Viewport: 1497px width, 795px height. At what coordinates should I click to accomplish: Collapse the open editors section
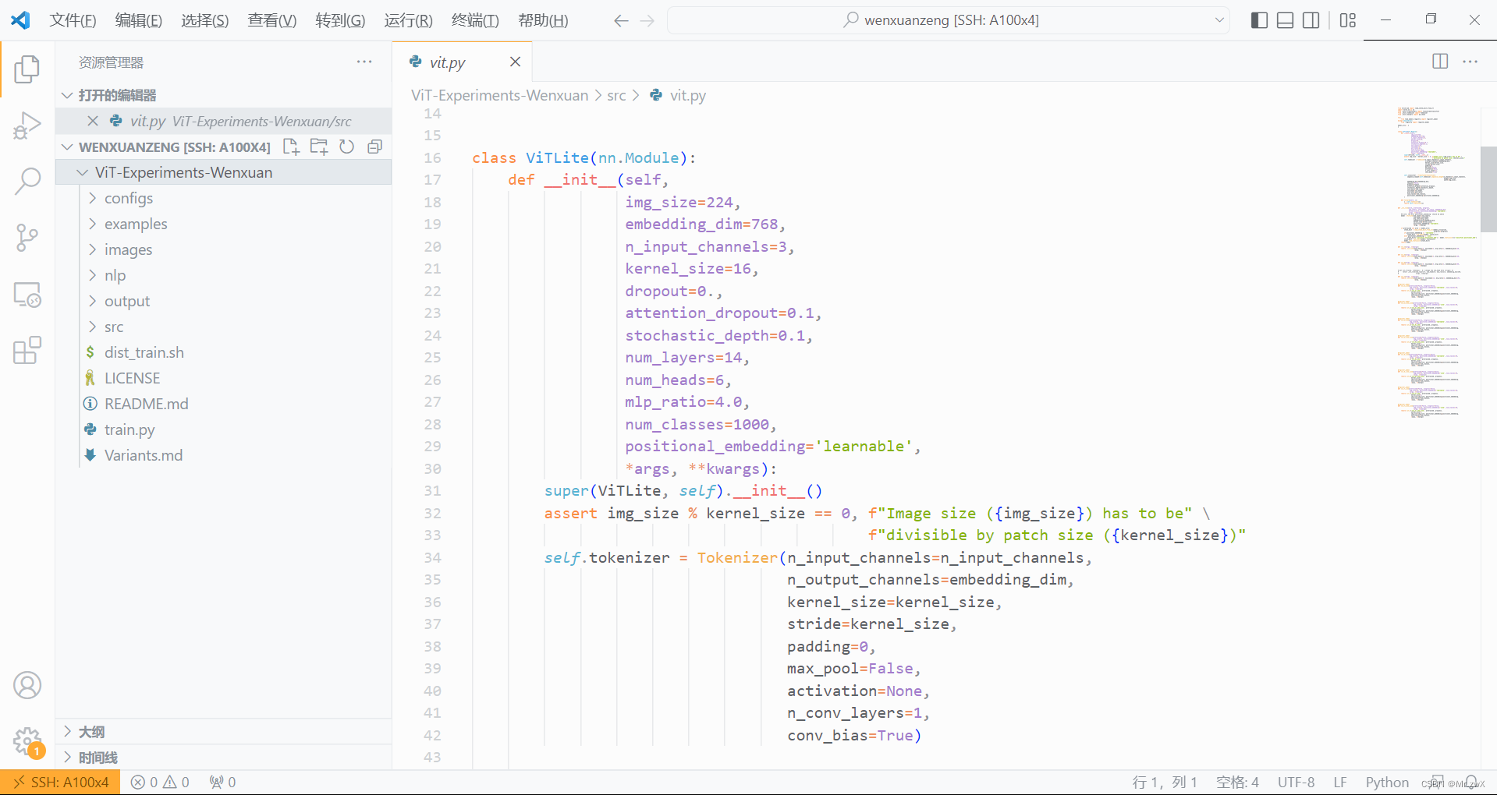point(67,95)
